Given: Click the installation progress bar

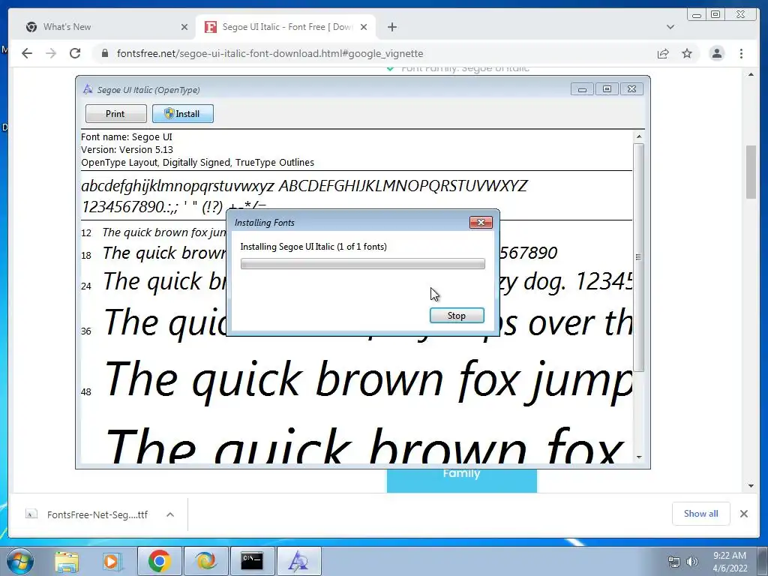Looking at the screenshot, I should tap(362, 264).
